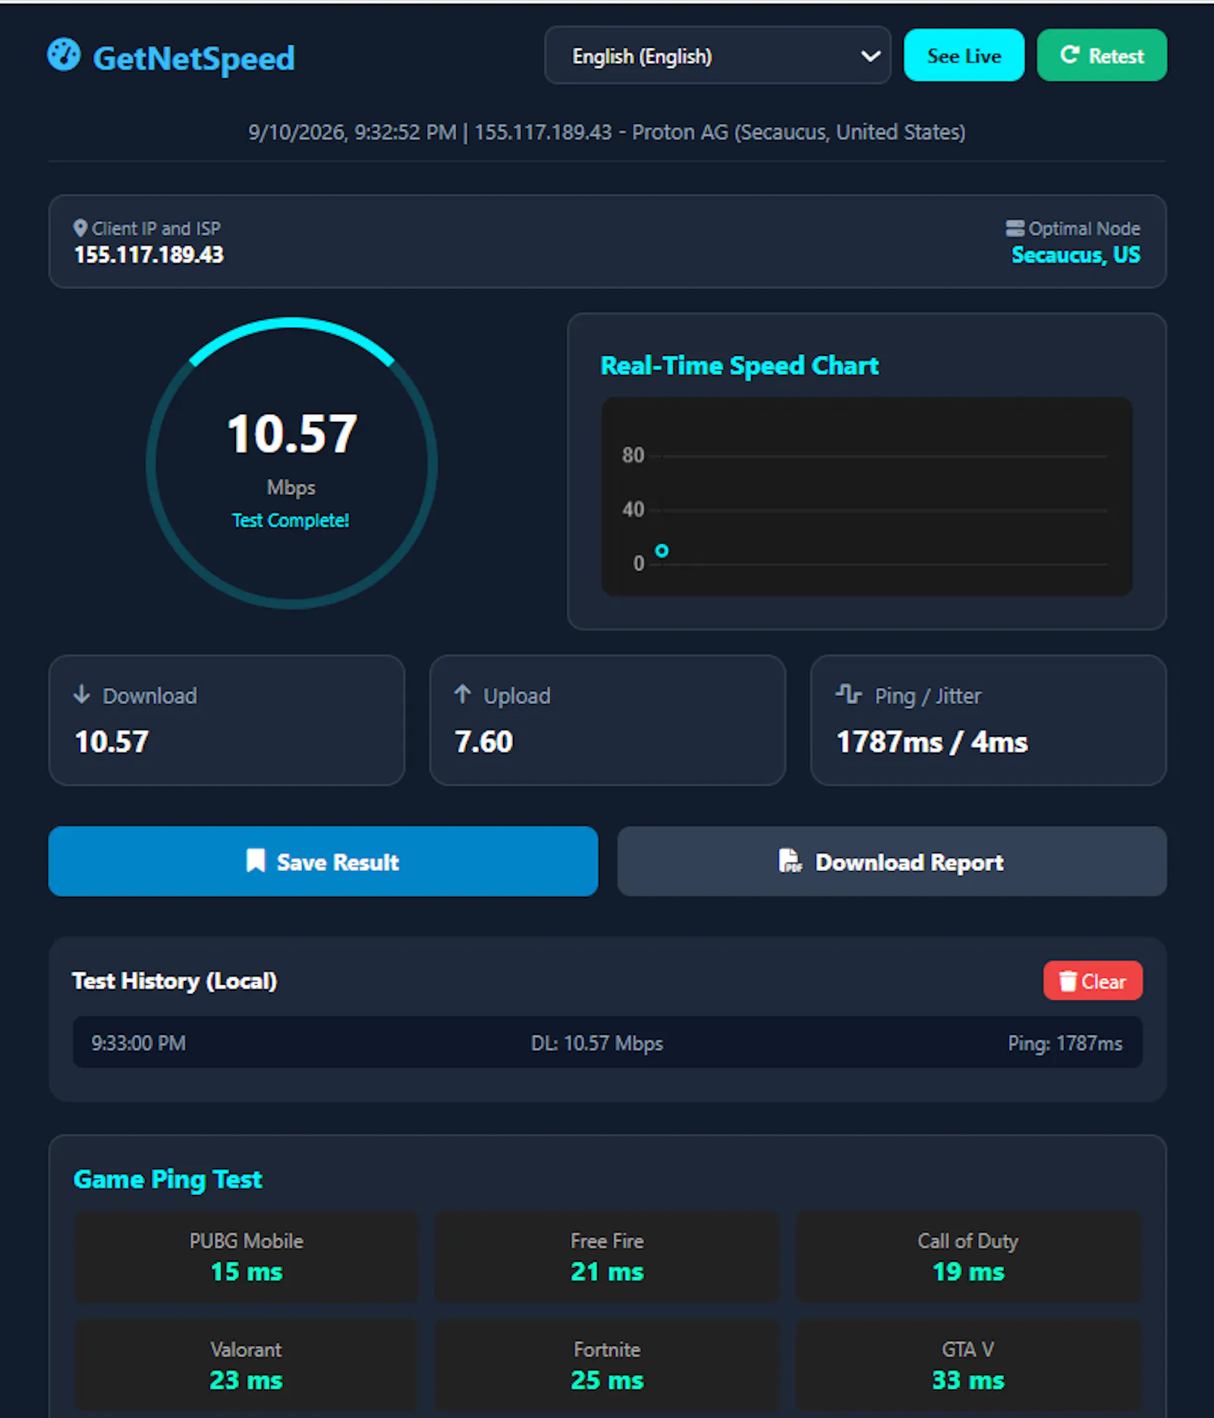Click the See Live button
This screenshot has width=1214, height=1418.
click(964, 55)
